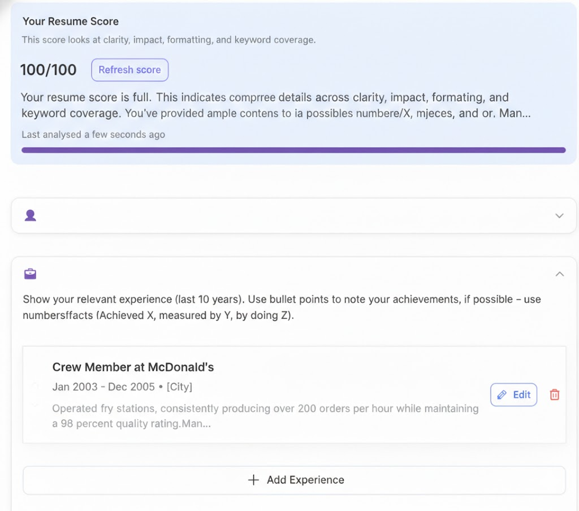Image resolution: width=579 pixels, height=511 pixels.
Task: Click the plus icon on Add Experience
Action: 253,479
